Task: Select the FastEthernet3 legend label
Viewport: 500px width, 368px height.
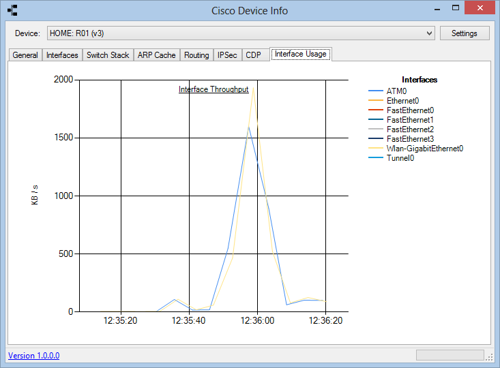Action: (411, 139)
